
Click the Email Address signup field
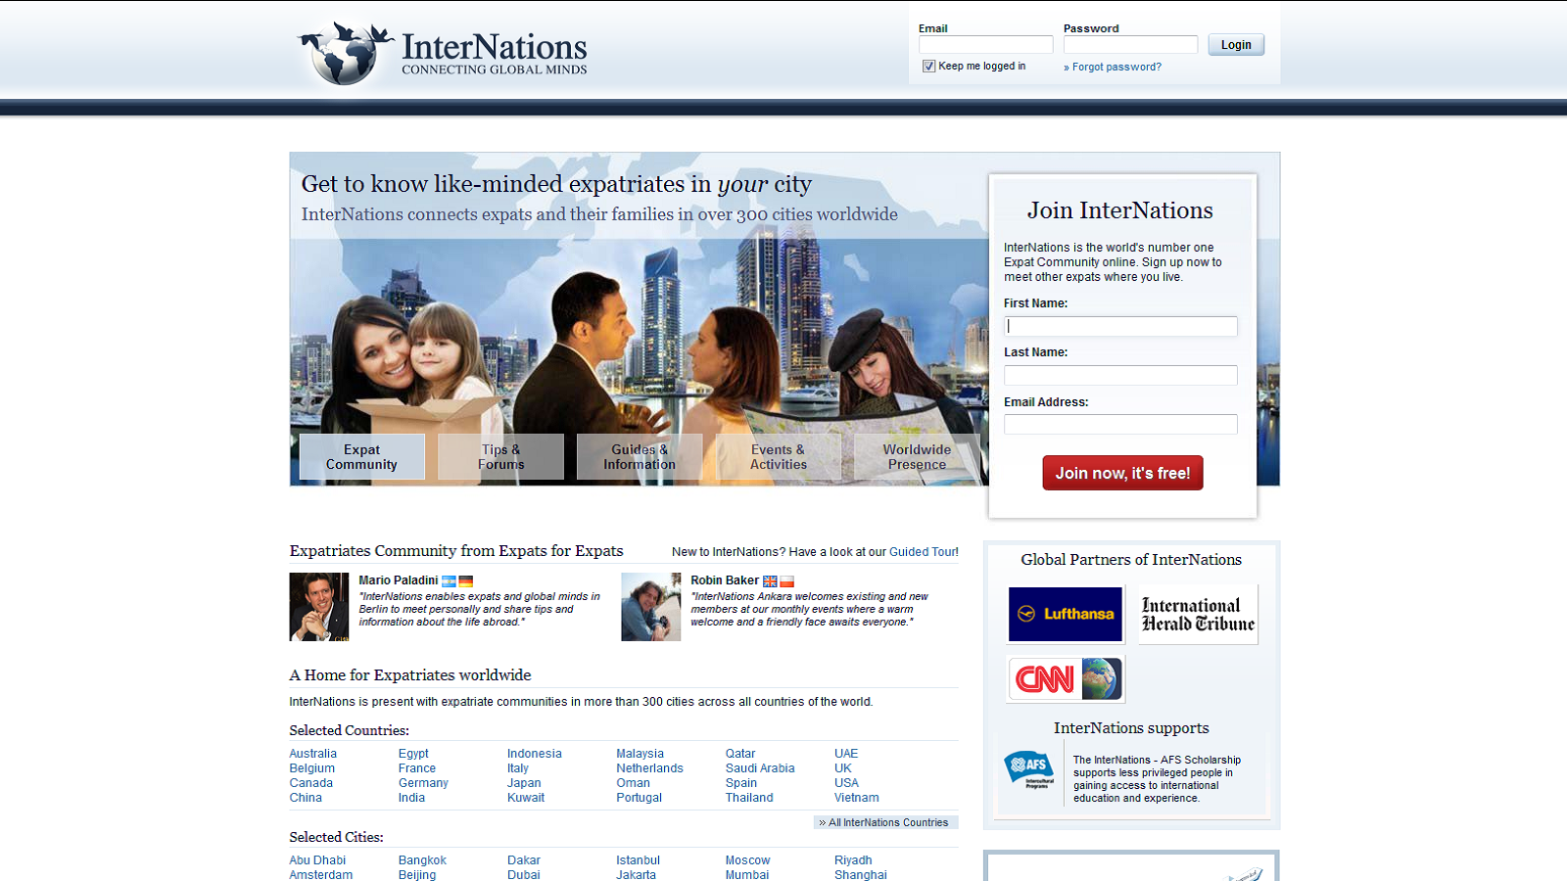click(x=1120, y=424)
